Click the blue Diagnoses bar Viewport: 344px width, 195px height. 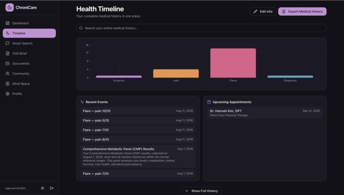[290, 77]
